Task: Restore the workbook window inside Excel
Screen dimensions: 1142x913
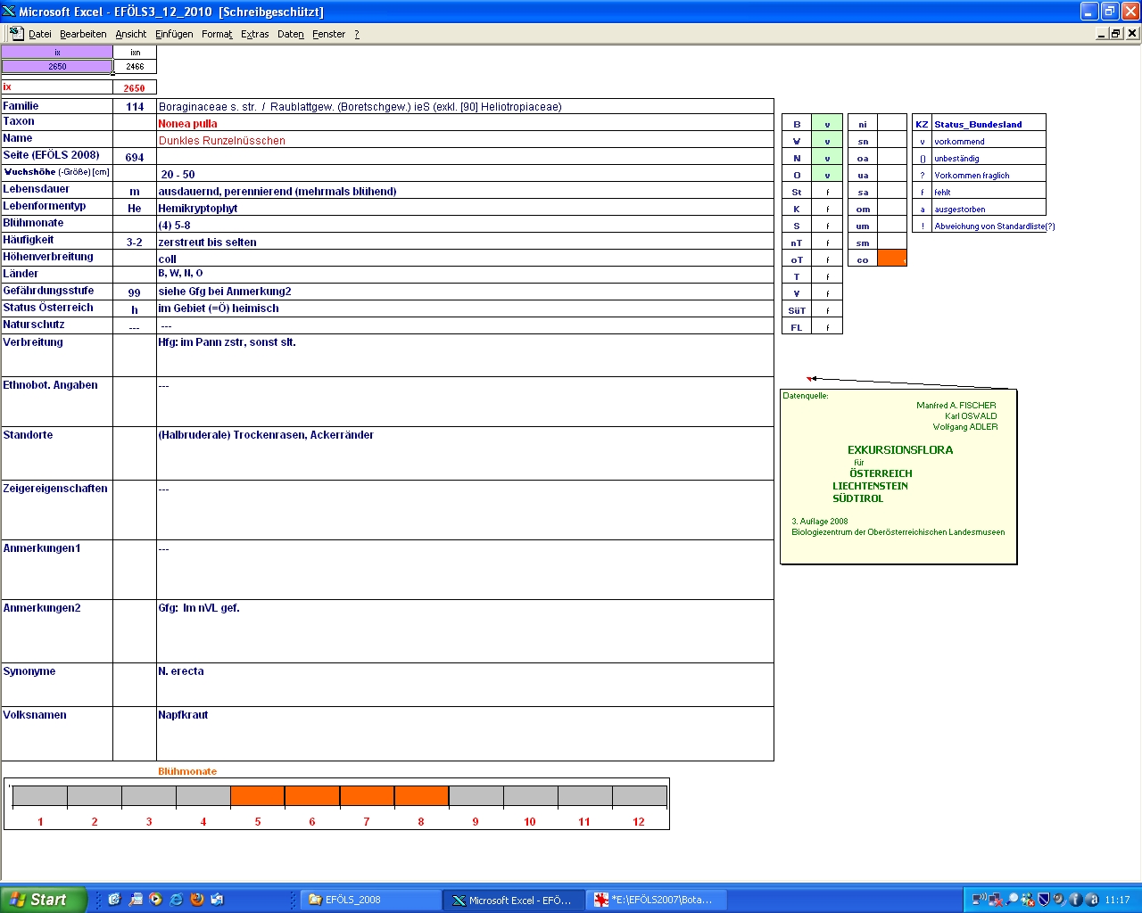Action: point(1116,33)
